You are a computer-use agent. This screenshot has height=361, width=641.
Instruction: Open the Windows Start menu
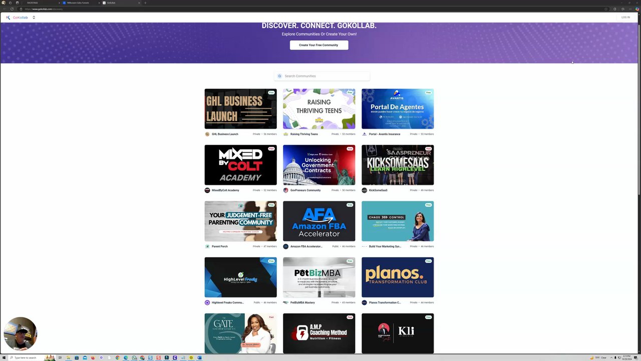point(4,358)
